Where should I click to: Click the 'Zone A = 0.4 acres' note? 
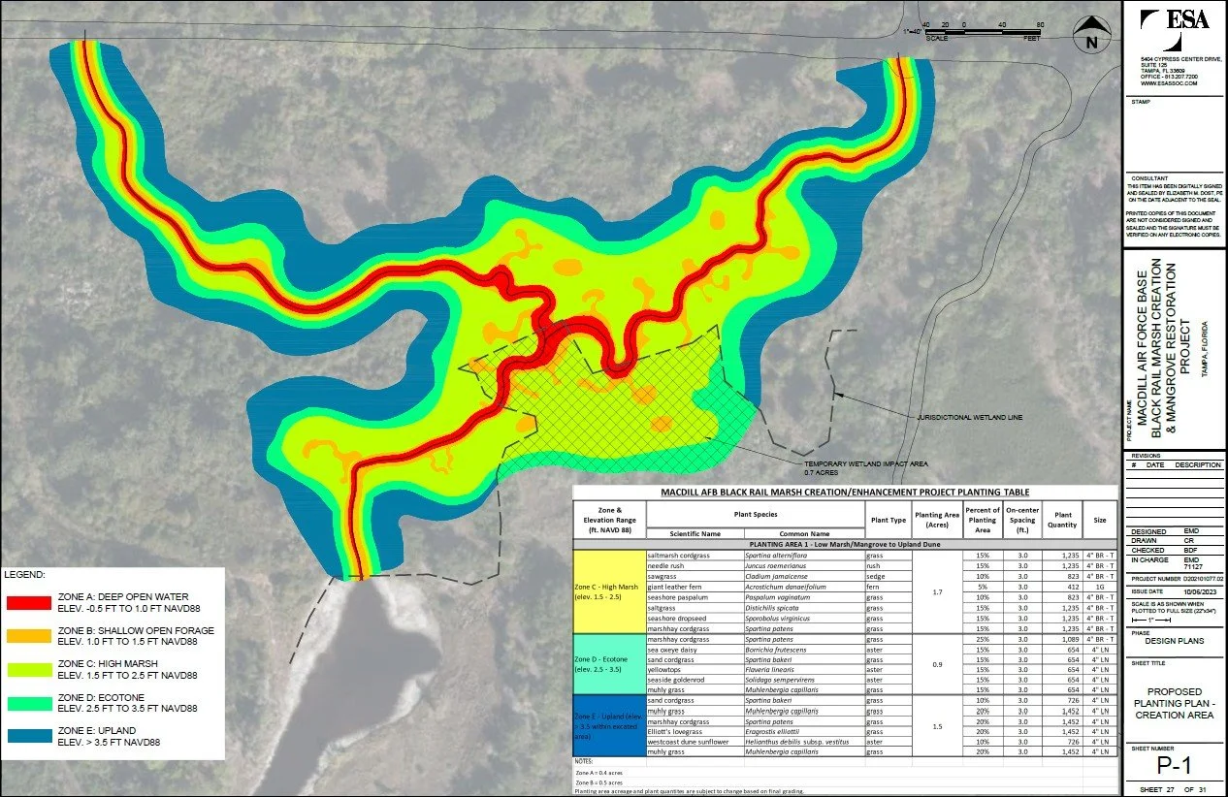[x=598, y=772]
